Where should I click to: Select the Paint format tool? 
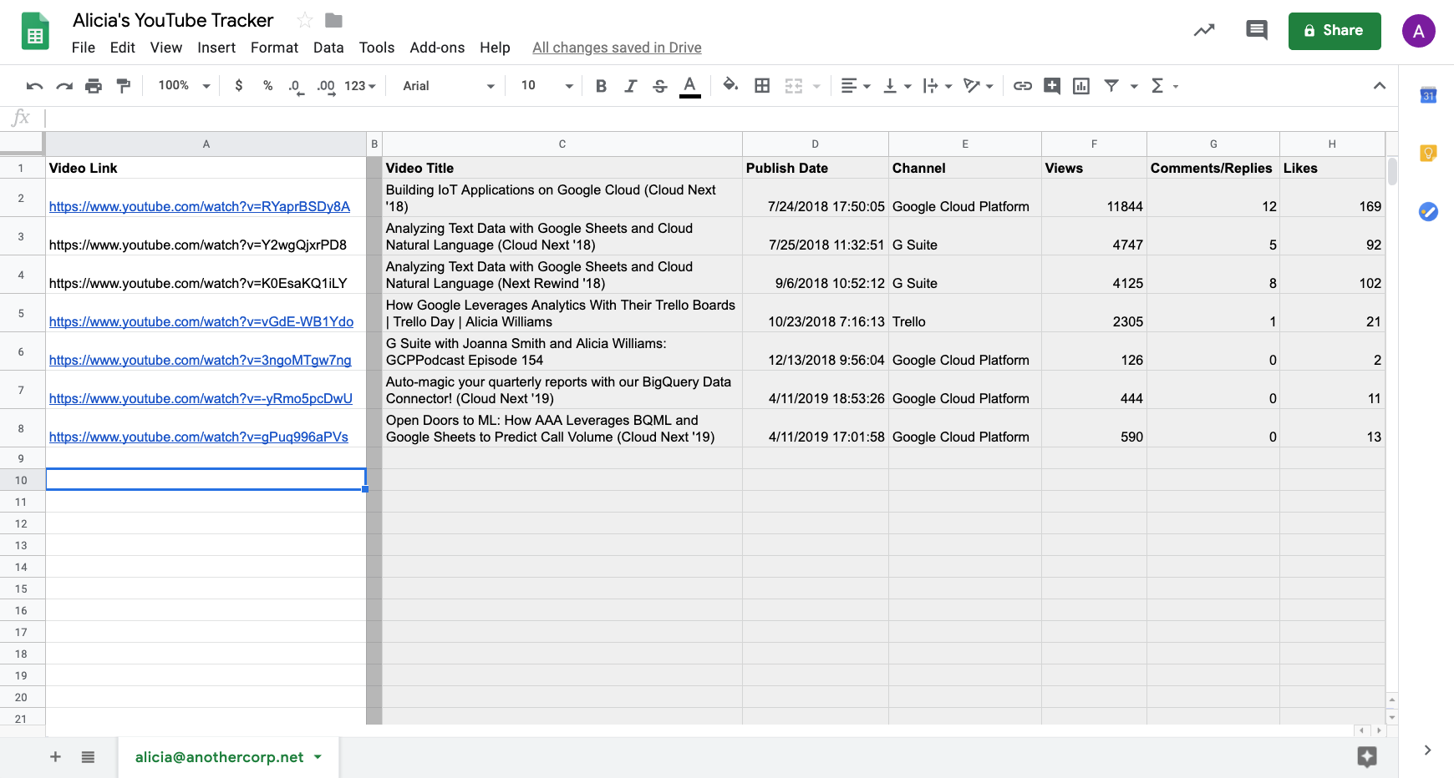[123, 86]
